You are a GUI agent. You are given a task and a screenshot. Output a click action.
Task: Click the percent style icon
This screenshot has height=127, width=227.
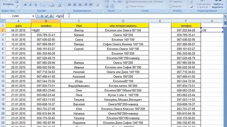coord(114,1)
